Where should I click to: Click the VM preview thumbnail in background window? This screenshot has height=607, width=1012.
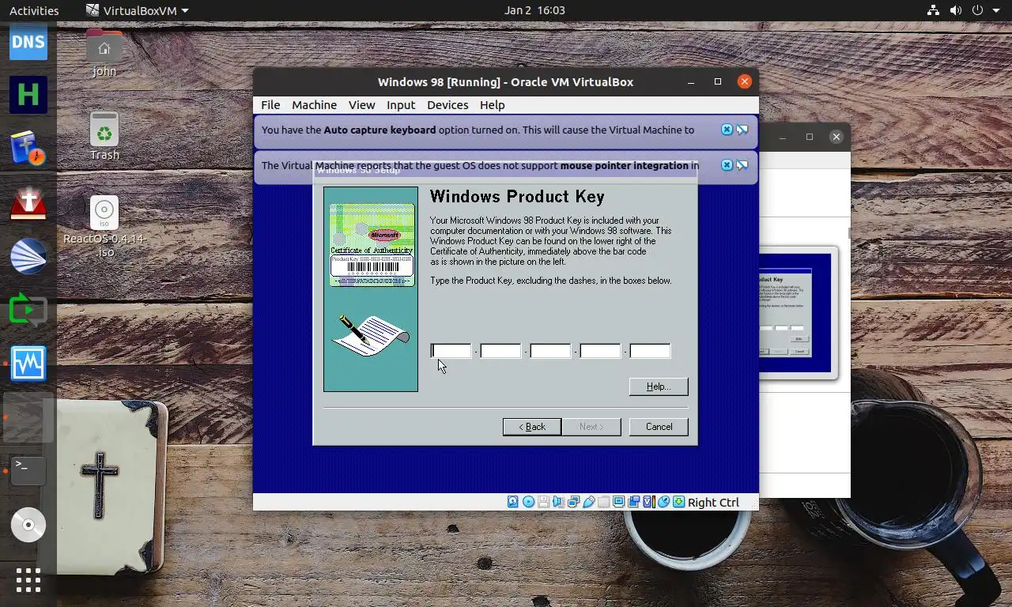(x=795, y=313)
